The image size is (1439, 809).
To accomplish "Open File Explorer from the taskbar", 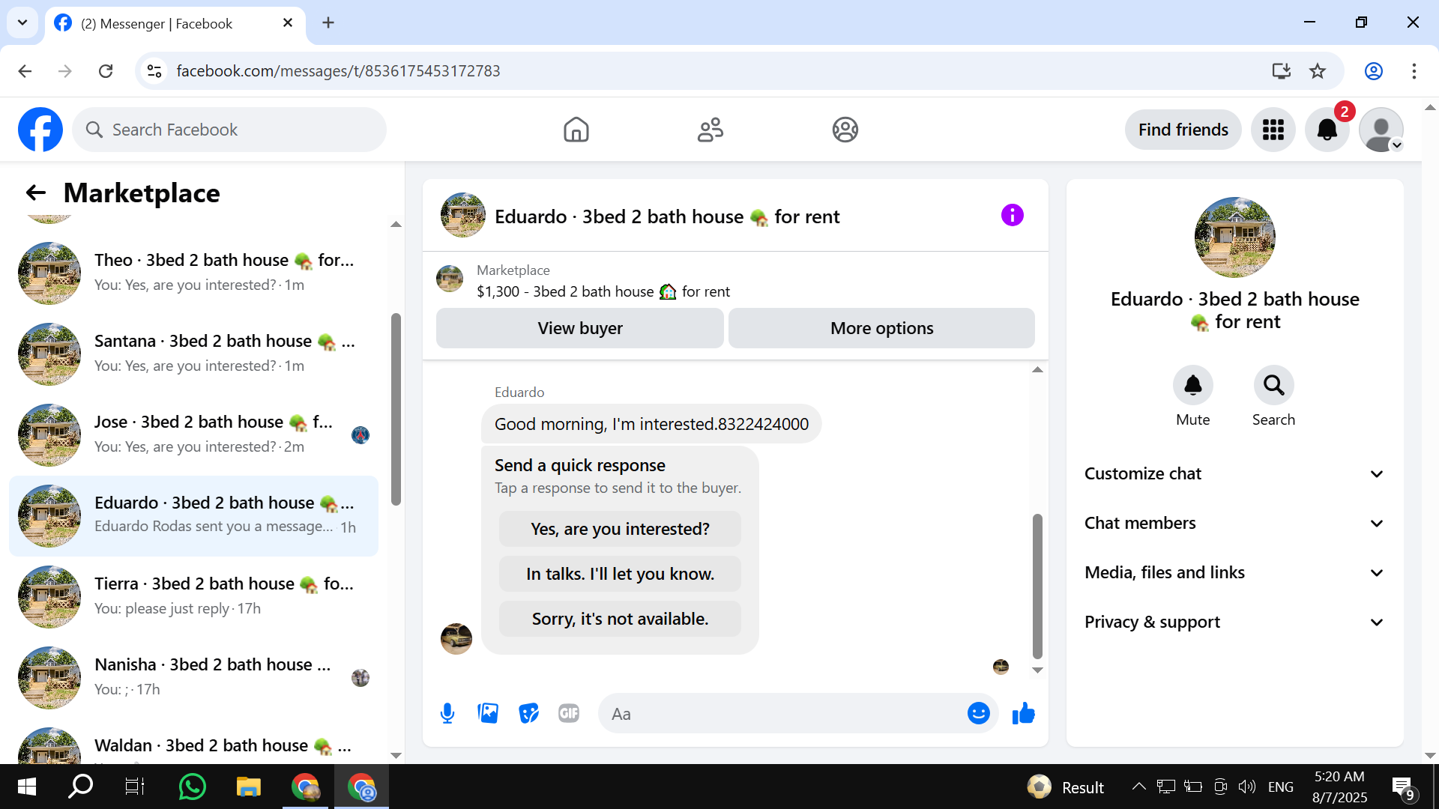I will point(248,787).
